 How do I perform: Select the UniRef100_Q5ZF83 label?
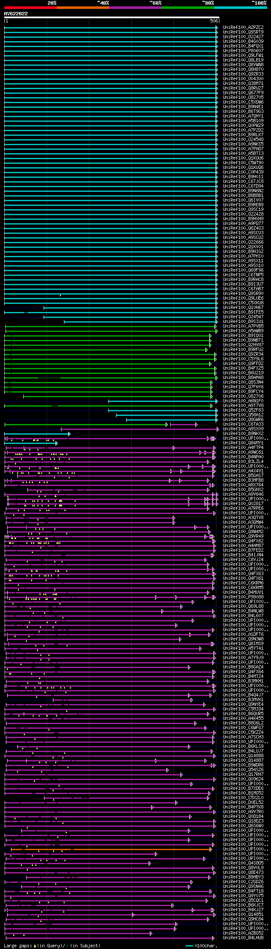[243, 410]
